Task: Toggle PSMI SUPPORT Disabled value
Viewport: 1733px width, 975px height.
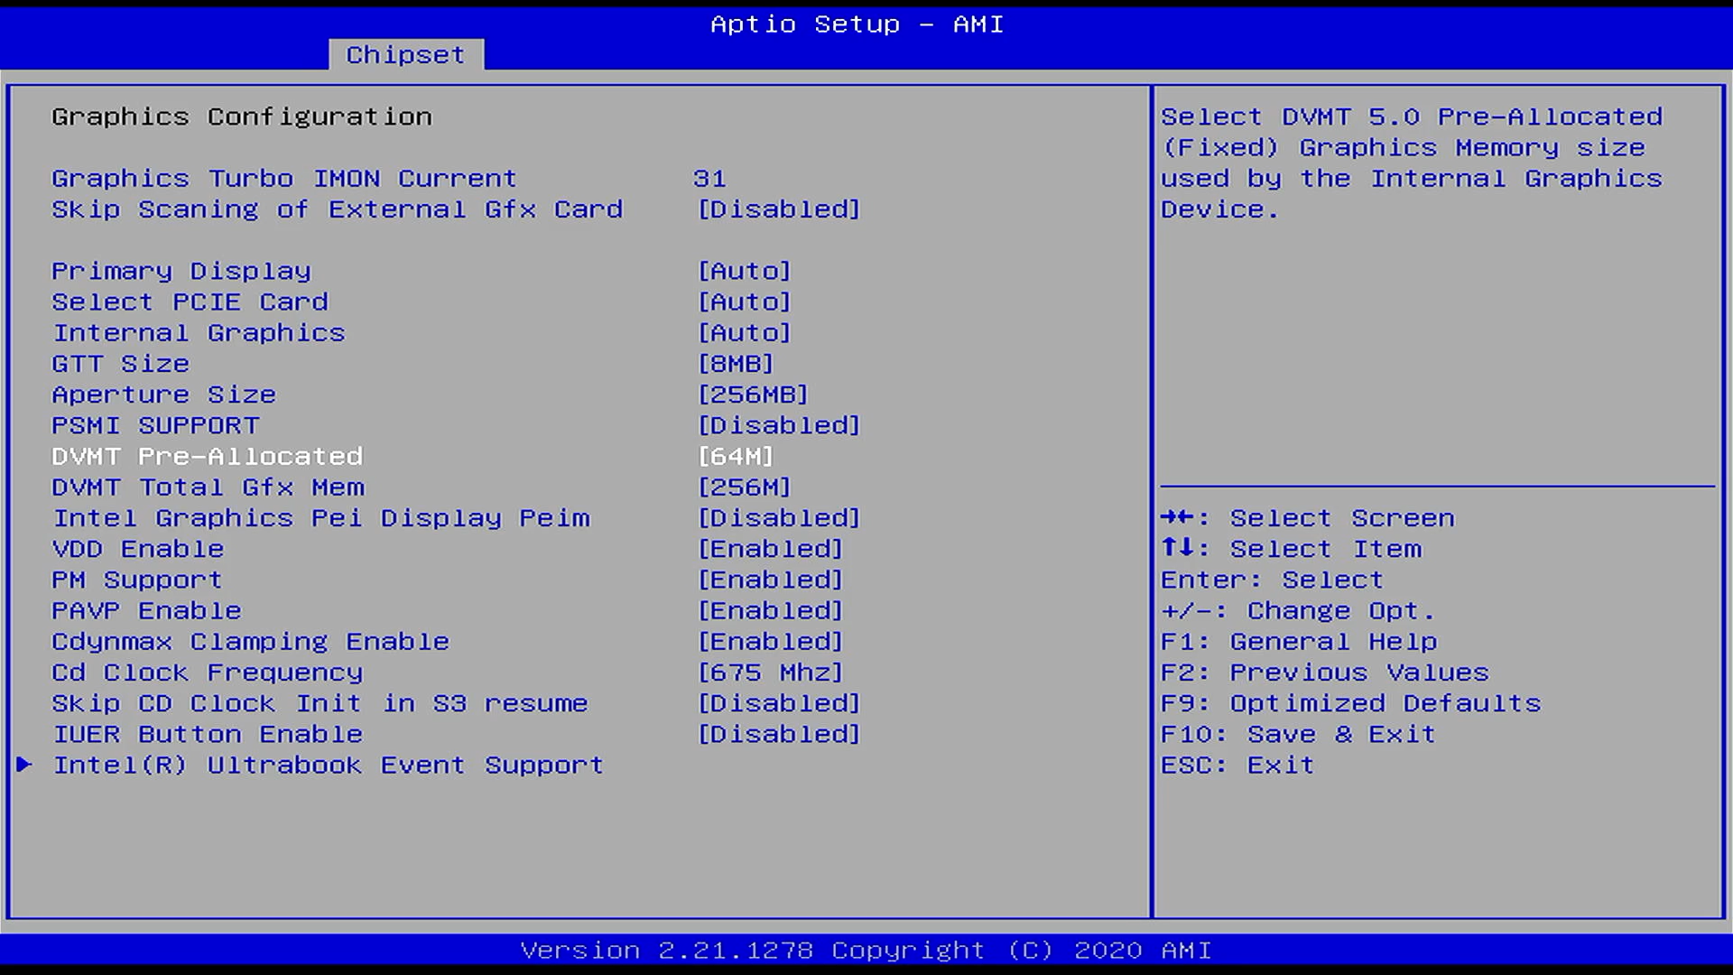Action: pyautogui.click(x=779, y=425)
